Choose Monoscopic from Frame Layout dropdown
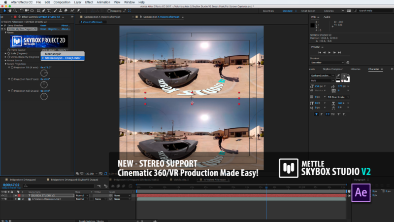Image resolution: width=394 pixels, height=222 pixels. pos(53,54)
